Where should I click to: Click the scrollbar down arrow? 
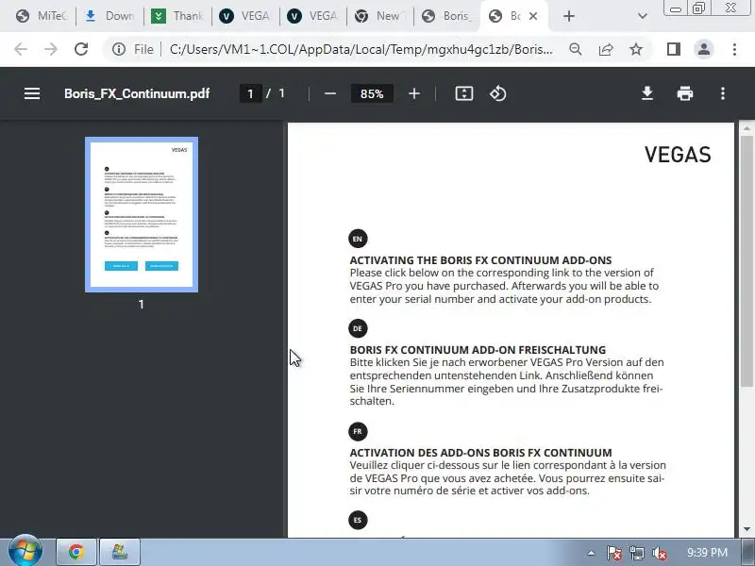747,529
